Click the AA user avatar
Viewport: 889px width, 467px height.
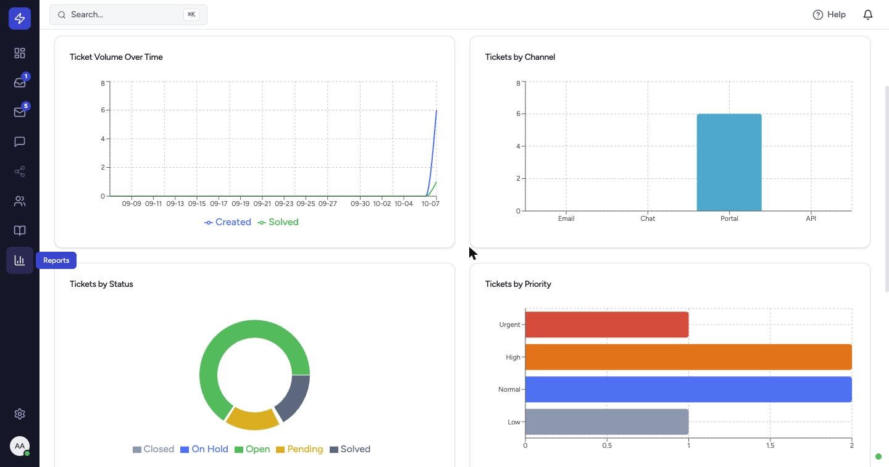coord(20,446)
